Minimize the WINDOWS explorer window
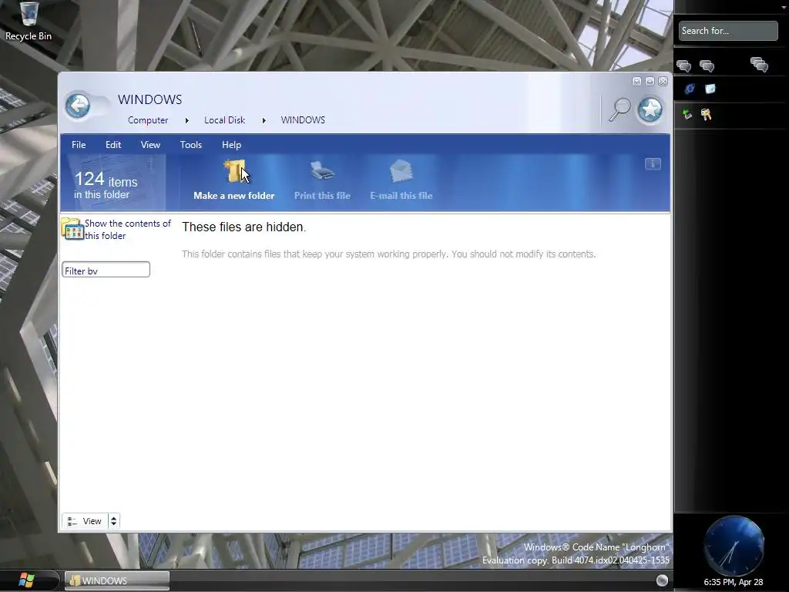Image resolution: width=789 pixels, height=592 pixels. (636, 82)
